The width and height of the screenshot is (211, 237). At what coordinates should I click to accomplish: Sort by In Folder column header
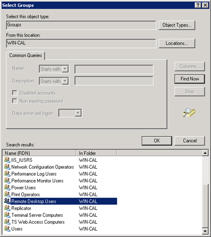point(97,153)
